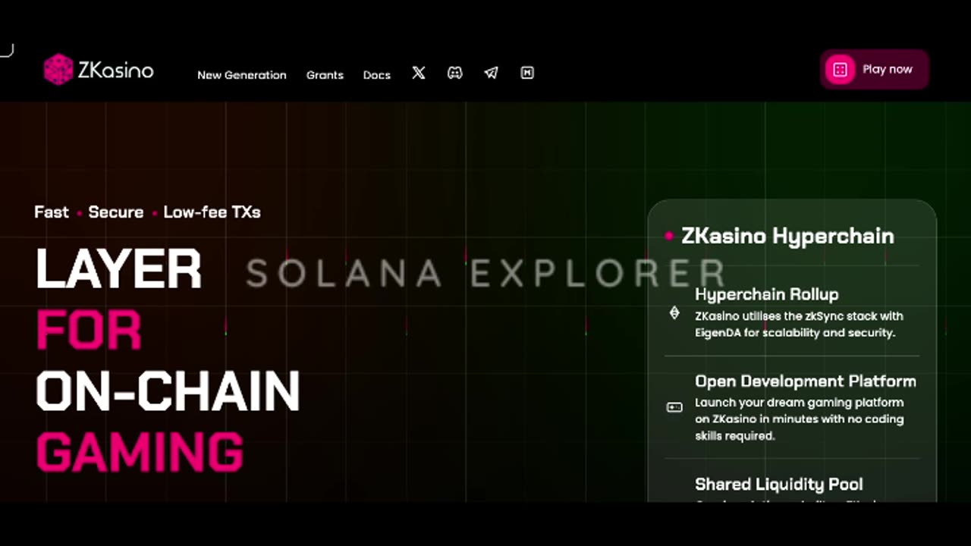The height and width of the screenshot is (546, 971).
Task: Click the 'Secure' tagline word
Action: tap(116, 212)
